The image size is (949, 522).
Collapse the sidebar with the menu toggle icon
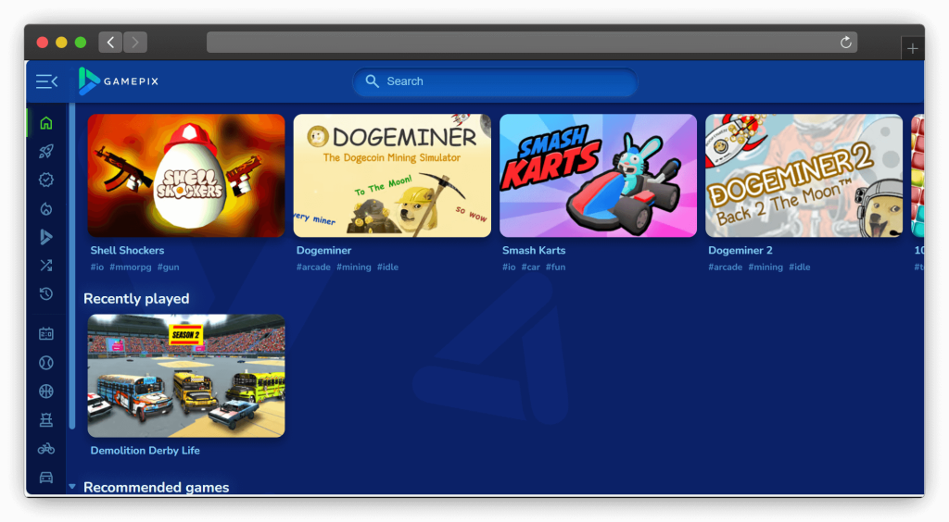coord(46,81)
